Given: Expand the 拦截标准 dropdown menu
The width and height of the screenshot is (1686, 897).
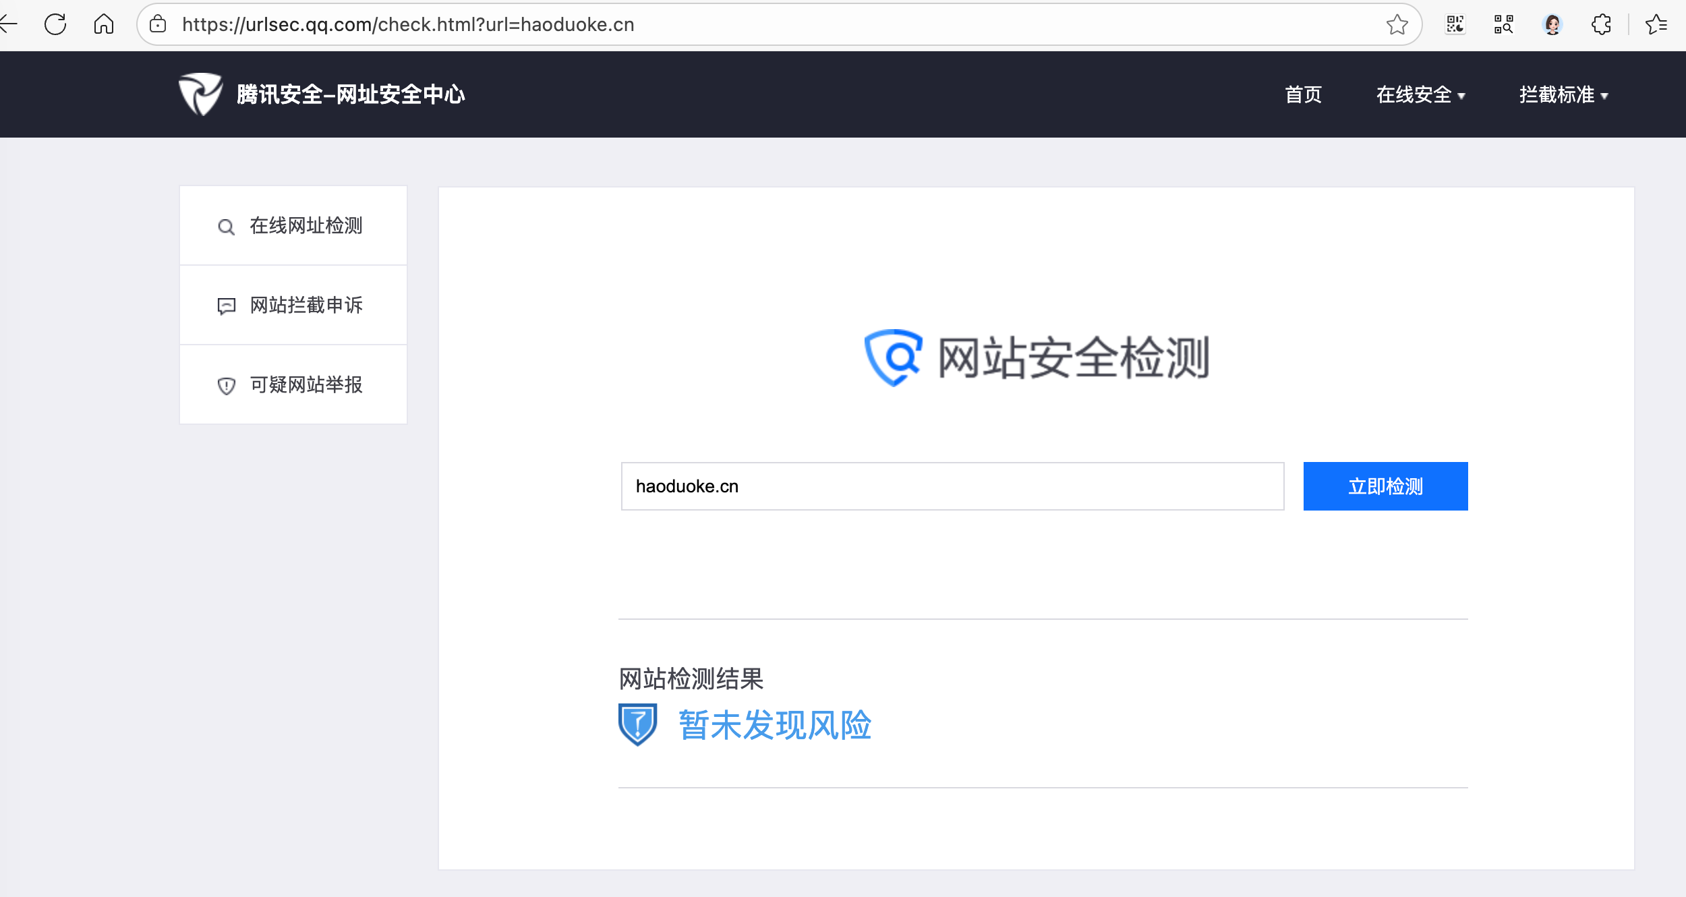Looking at the screenshot, I should 1563,95.
